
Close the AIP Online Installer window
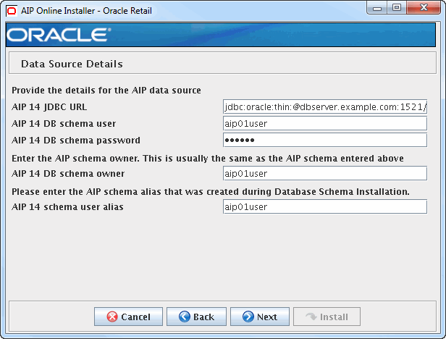click(424, 8)
